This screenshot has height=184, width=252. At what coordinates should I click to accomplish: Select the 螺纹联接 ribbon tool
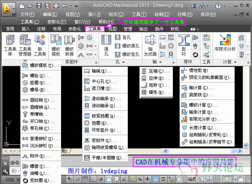[70, 46]
